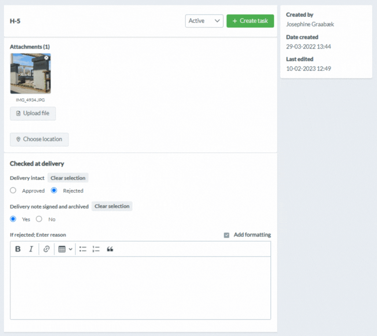The width and height of the screenshot is (377, 336).
Task: Open the IMG_4934.JPG thumbnail
Action: 30,74
